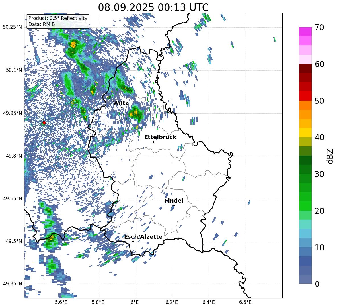337x308 pixels.
Task: Click the 50.25°N latitude label
Action: coord(13,27)
